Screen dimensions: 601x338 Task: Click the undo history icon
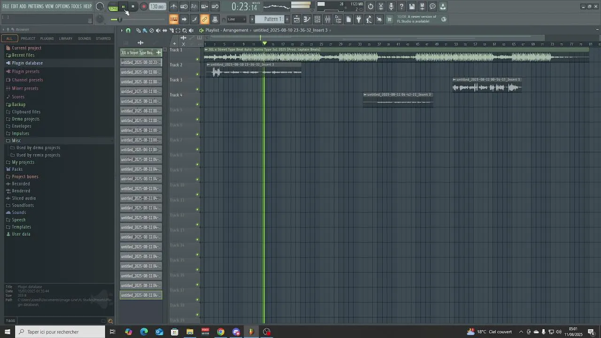(370, 7)
